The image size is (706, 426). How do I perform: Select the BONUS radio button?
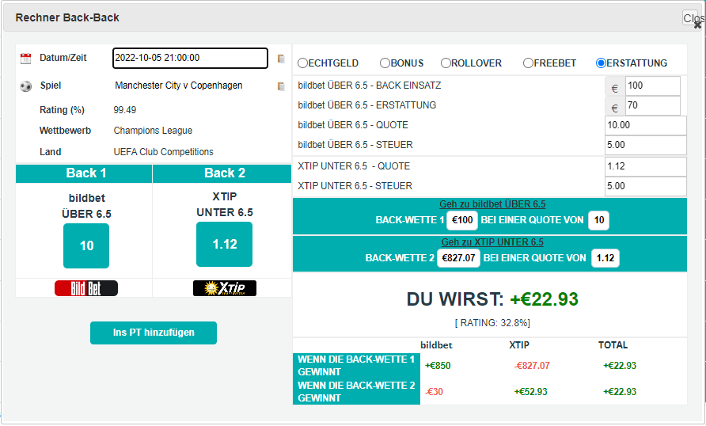pos(385,63)
